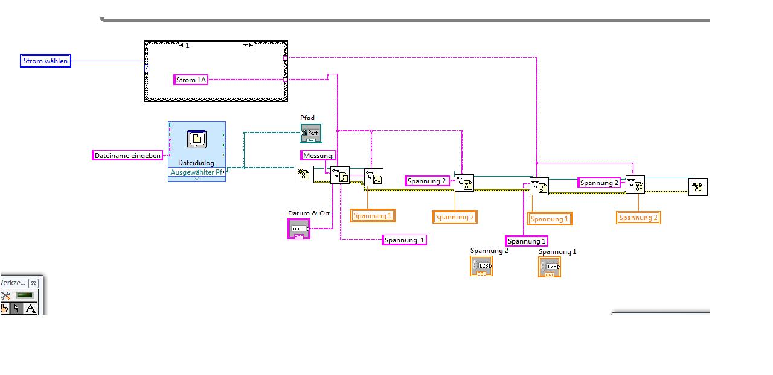The width and height of the screenshot is (773, 375).
Task: Select pink Spannung 2 constant before last Write Key
Action: pyautogui.click(x=599, y=183)
